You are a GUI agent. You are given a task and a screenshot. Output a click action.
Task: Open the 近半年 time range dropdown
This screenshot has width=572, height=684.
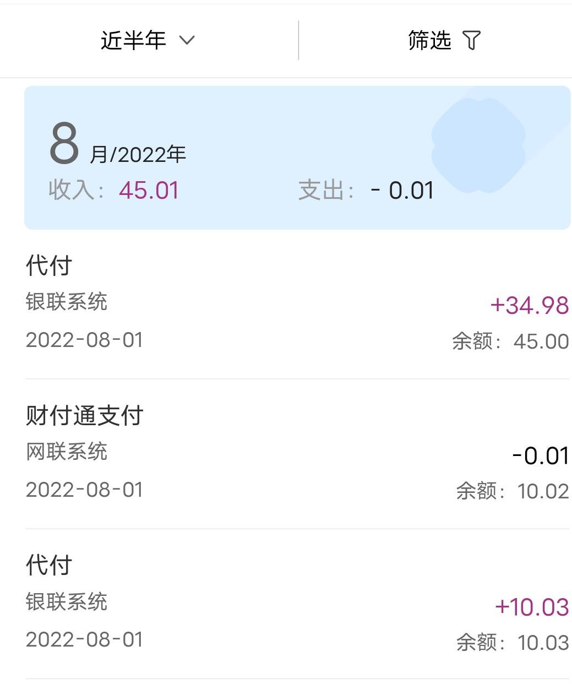point(148,40)
